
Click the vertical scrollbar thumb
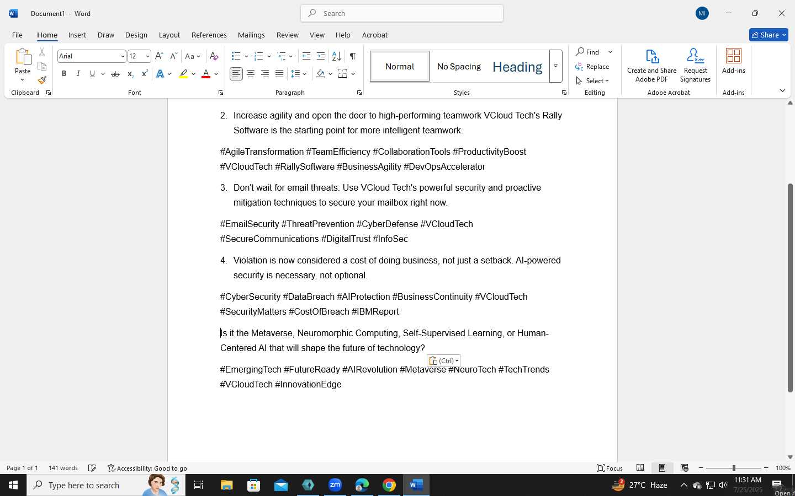tap(790, 288)
